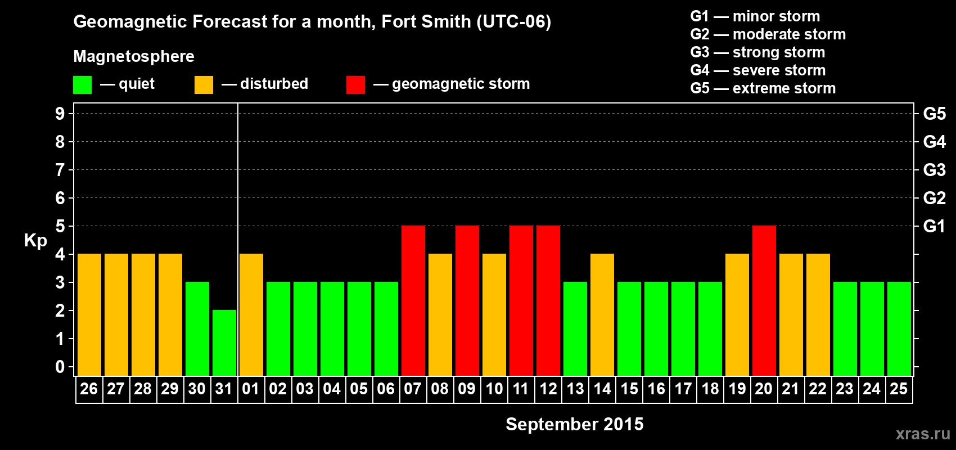The height and width of the screenshot is (450, 956).
Task: Click the 'Kp' axis label
Action: [x=35, y=241]
